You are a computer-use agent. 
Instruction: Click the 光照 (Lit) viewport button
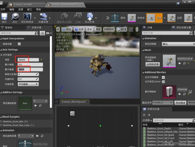tap(79, 29)
